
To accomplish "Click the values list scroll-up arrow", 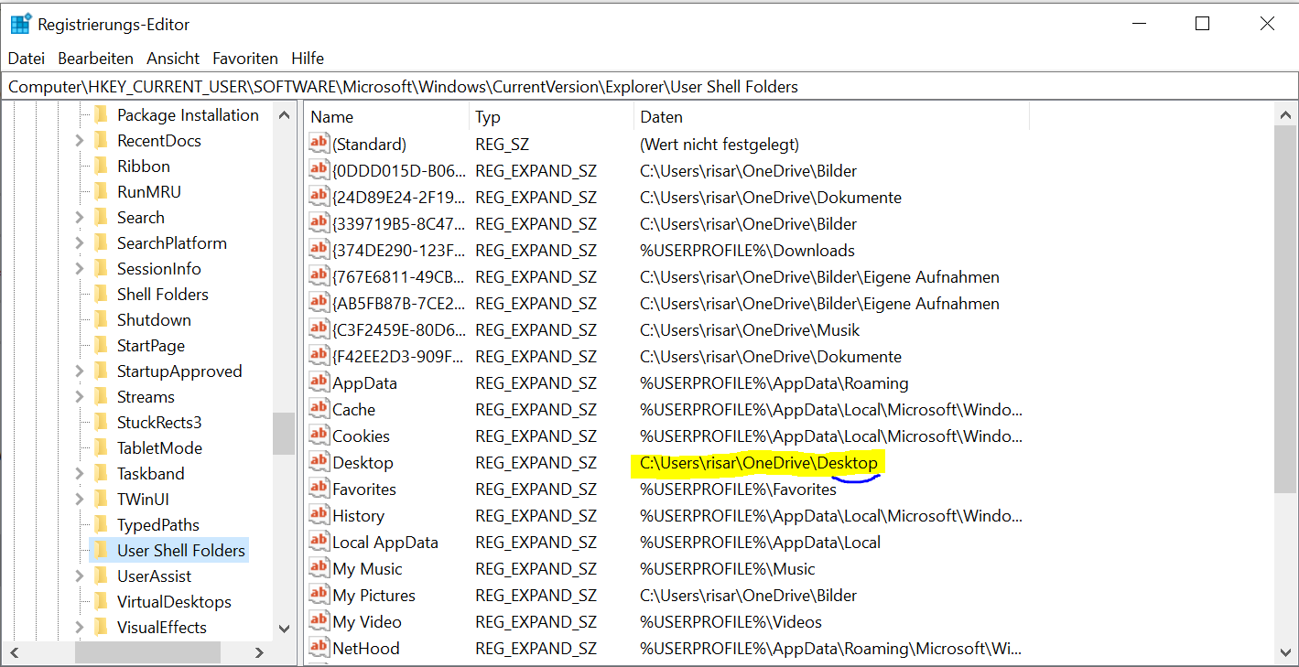I will pyautogui.click(x=1284, y=116).
